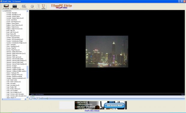Click channel list horizontal scrollbar thumb
This screenshot has width=186, height=113.
point(12,99)
